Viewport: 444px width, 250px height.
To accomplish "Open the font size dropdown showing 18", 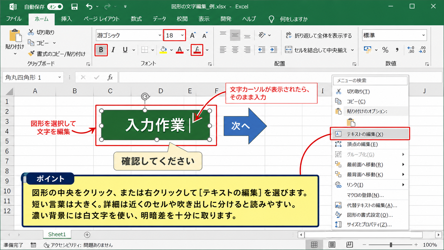I will [x=182, y=35].
